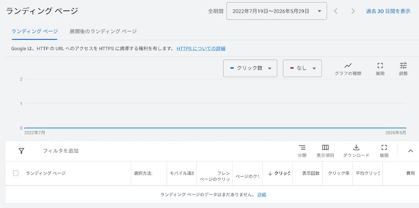Image resolution: width=419 pixels, height=208 pixels.
Task: Sort by クリック数 column with down arrow
Action: (279, 174)
